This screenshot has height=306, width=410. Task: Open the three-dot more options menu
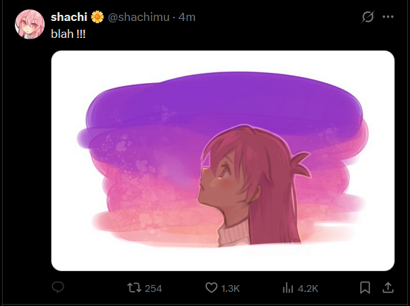[x=388, y=17]
